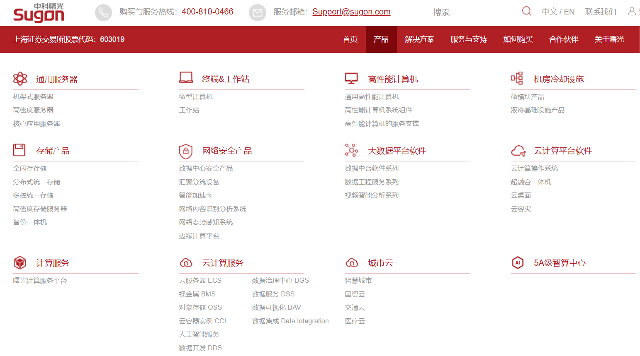640x356 pixels.
Task: Click the service email envelope icon
Action: [257, 12]
